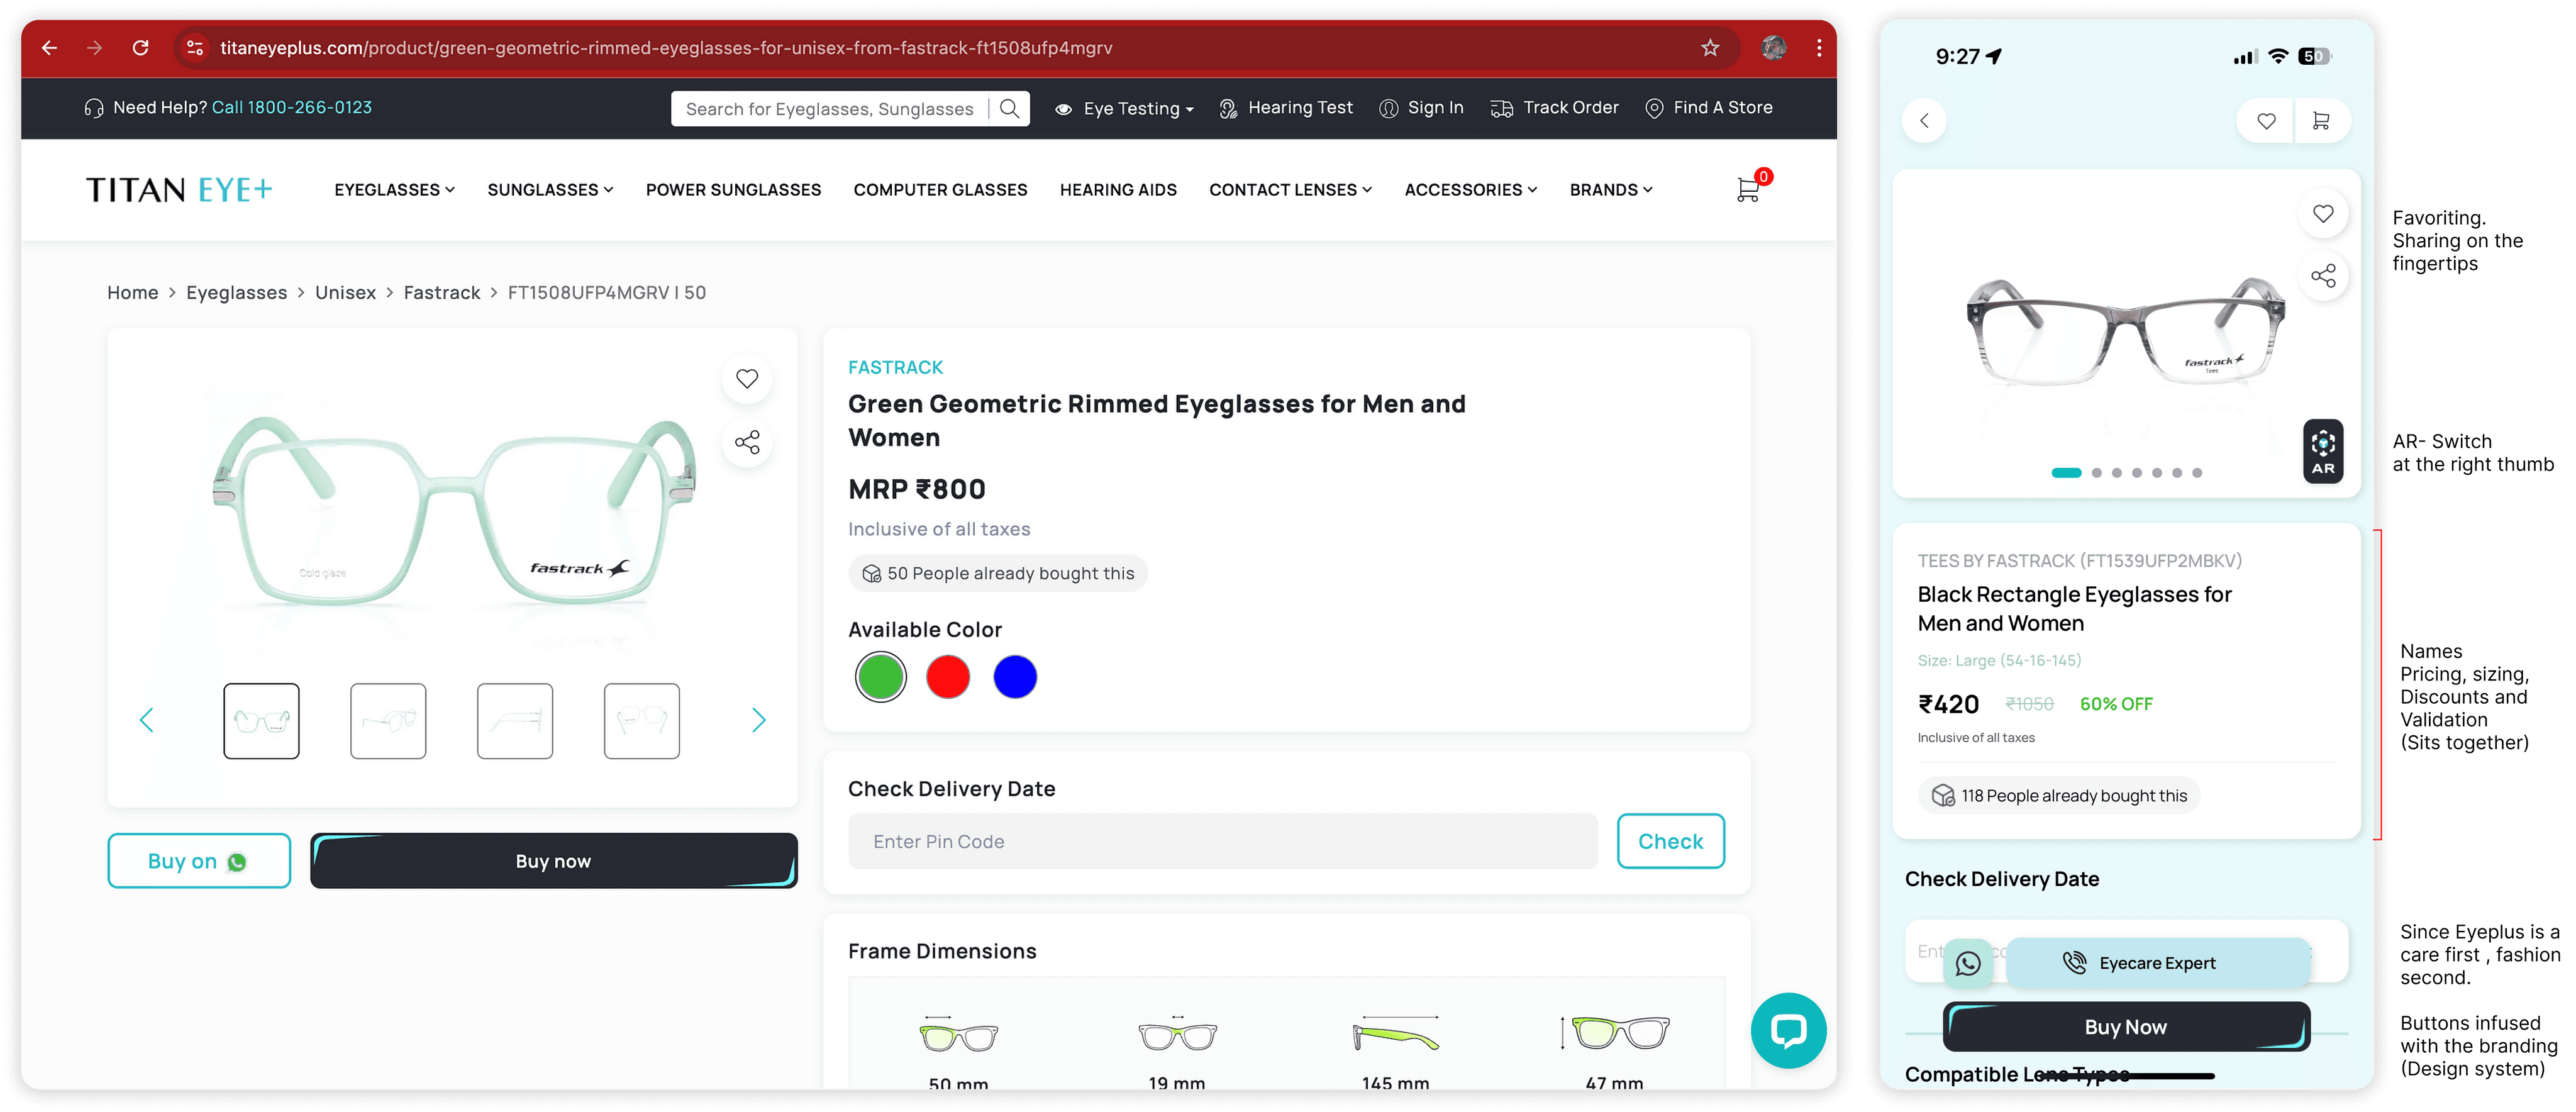The height and width of the screenshot is (1112, 2576).
Task: Click the Find A Store pin icon
Action: pyautogui.click(x=1654, y=108)
